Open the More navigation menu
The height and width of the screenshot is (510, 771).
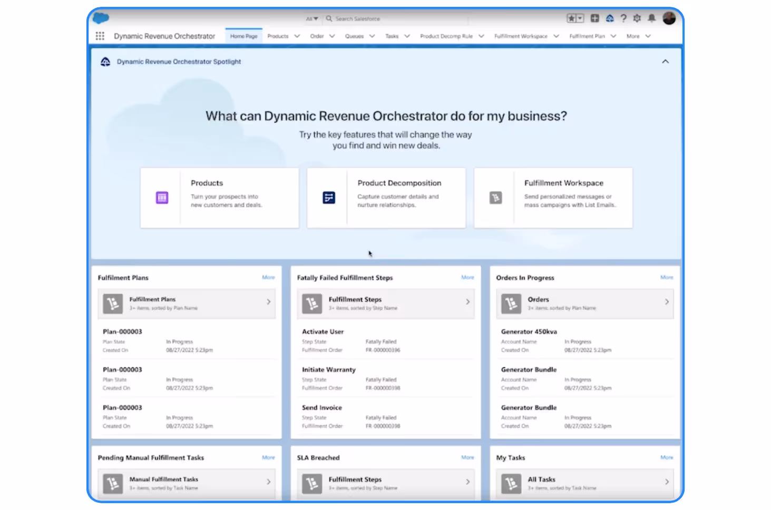point(638,36)
